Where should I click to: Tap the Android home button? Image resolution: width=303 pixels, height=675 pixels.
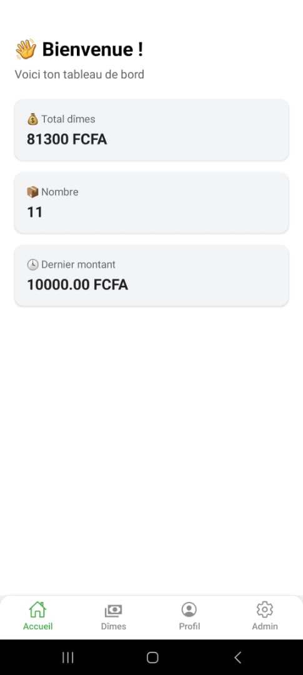152,657
